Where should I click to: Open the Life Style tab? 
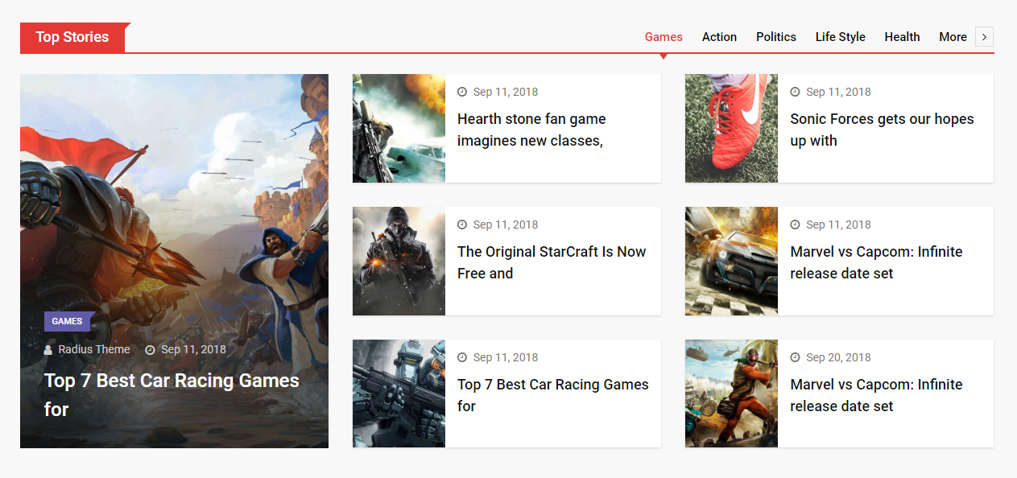tap(840, 37)
